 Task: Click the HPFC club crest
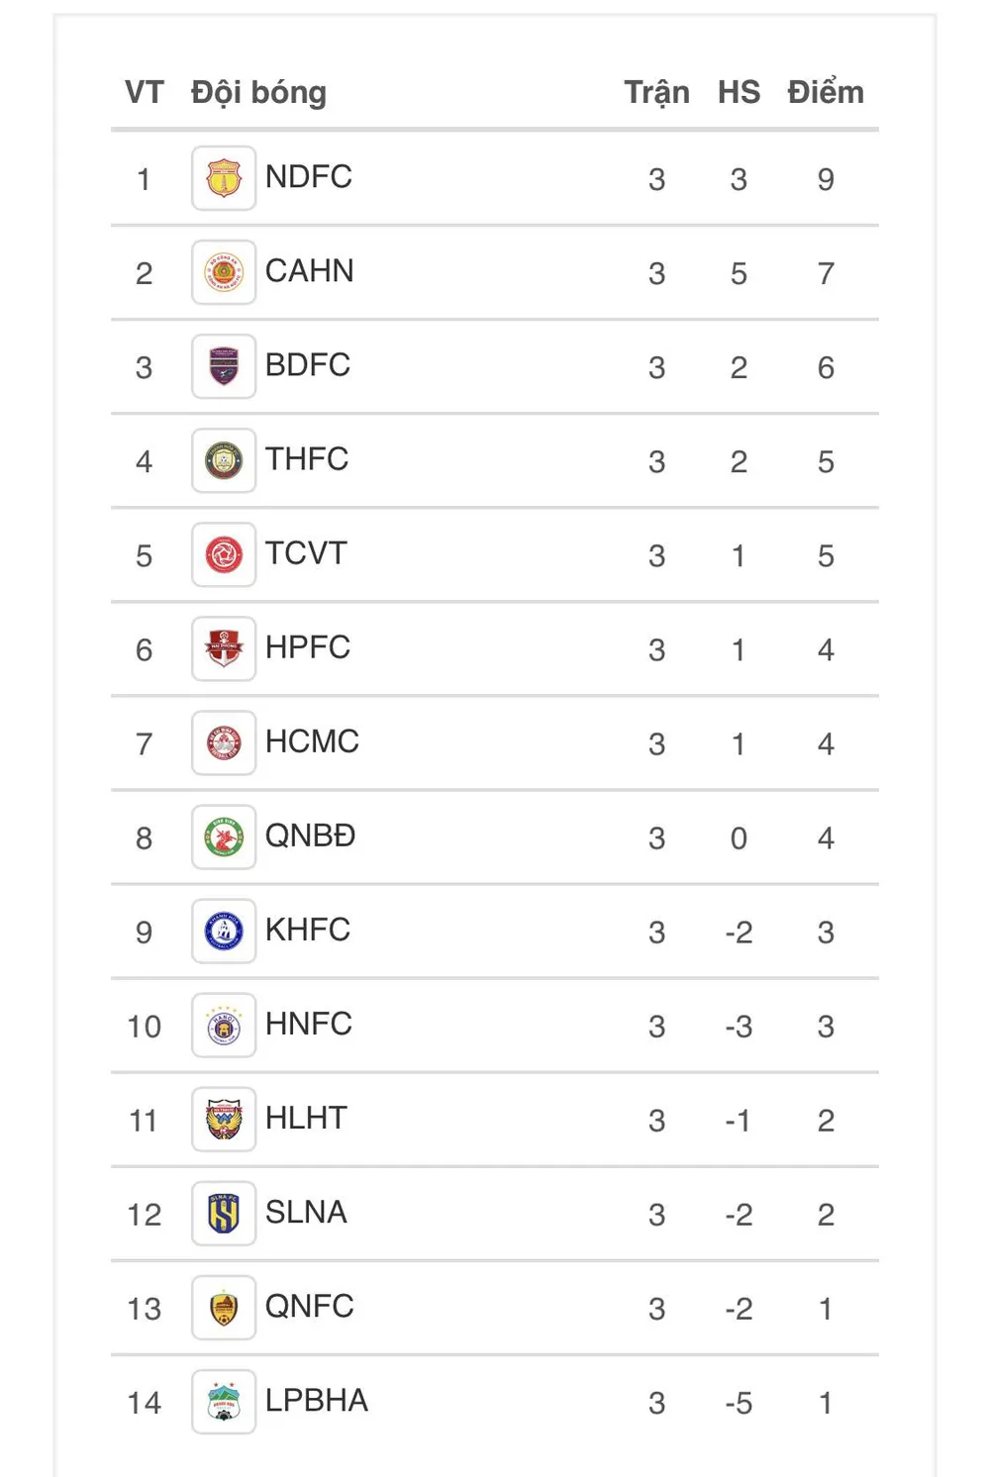(224, 648)
